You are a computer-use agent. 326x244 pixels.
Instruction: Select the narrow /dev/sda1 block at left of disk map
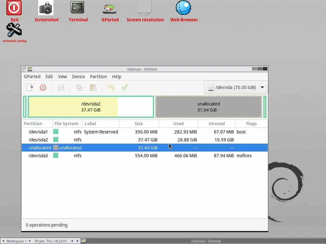click(25, 107)
